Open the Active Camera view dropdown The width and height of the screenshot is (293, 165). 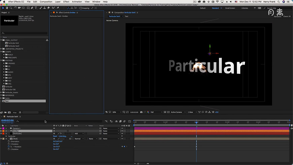[178, 112]
